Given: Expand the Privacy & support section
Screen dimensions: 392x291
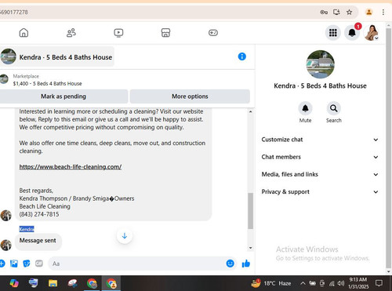Looking at the screenshot, I should point(320,192).
